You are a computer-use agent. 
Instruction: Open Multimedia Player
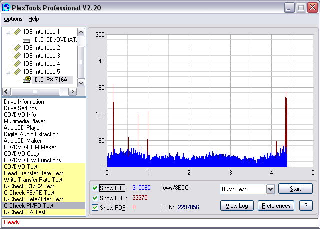[x=24, y=121]
